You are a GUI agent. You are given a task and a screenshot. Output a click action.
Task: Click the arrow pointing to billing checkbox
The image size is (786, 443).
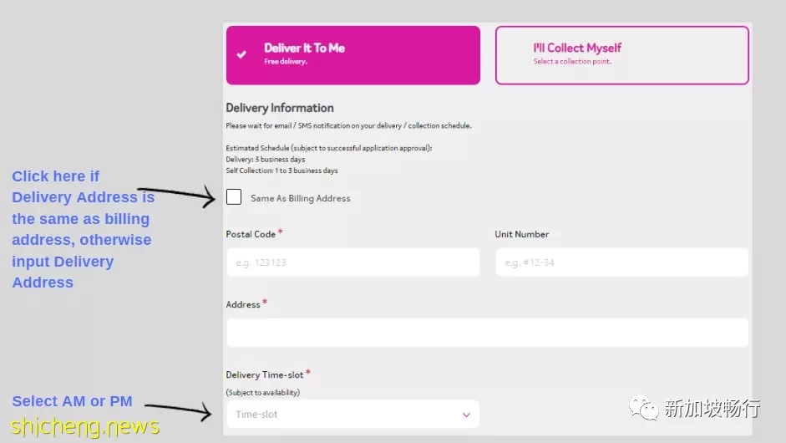click(x=176, y=196)
